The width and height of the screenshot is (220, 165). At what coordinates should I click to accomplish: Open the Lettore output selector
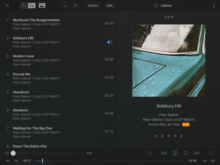pos(163,5)
